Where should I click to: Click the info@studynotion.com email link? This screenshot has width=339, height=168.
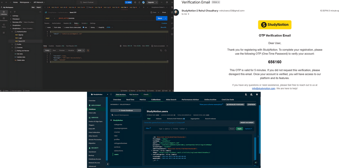coord(264,88)
